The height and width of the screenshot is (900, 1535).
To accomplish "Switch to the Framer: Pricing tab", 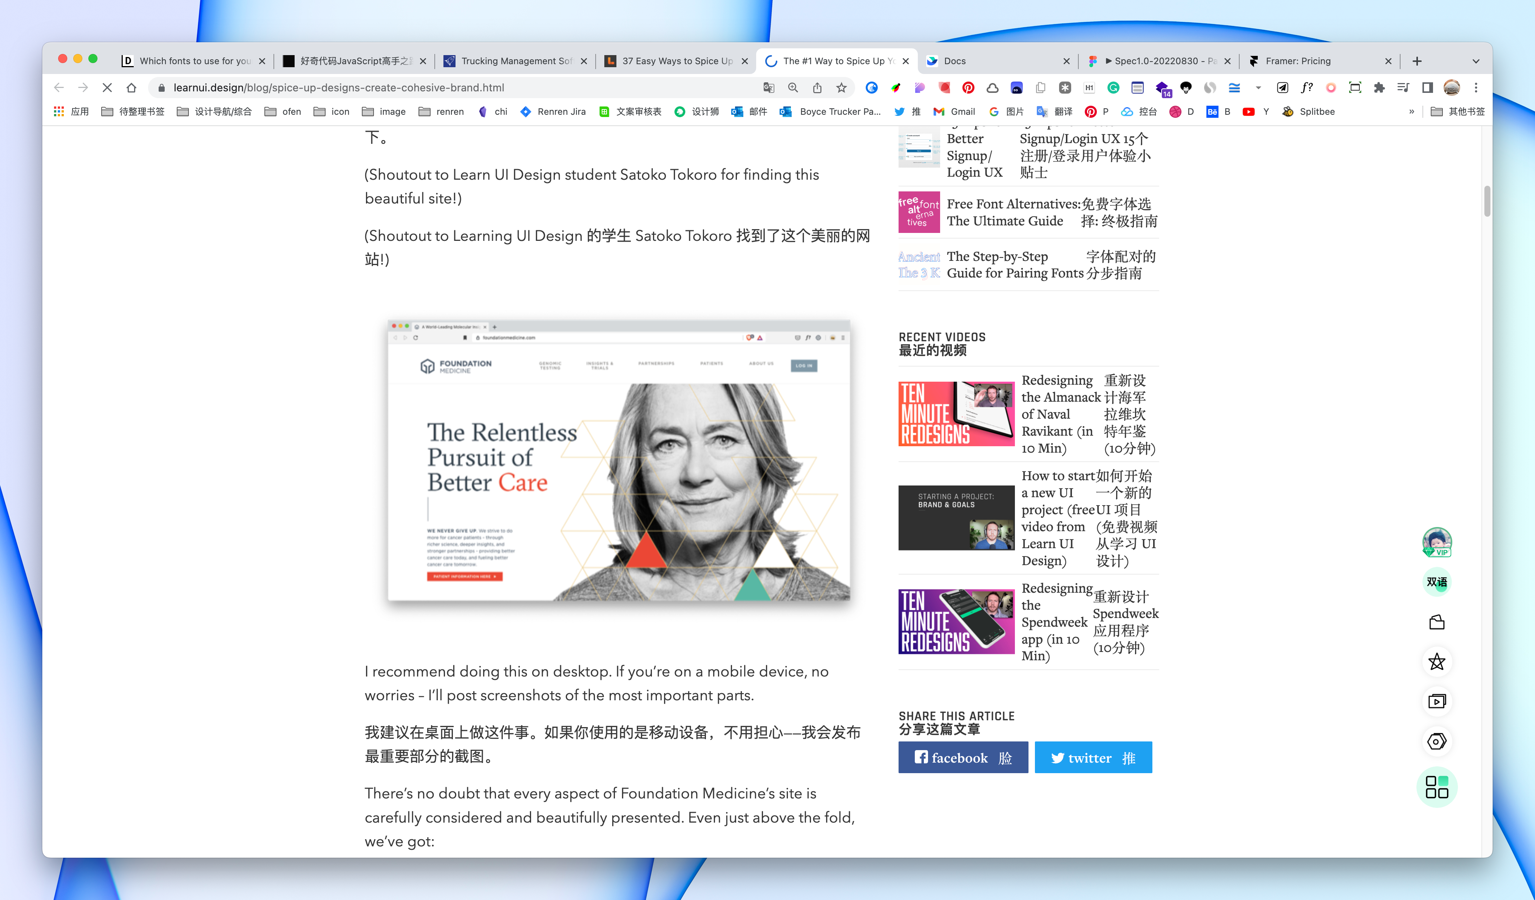I will pos(1316,61).
